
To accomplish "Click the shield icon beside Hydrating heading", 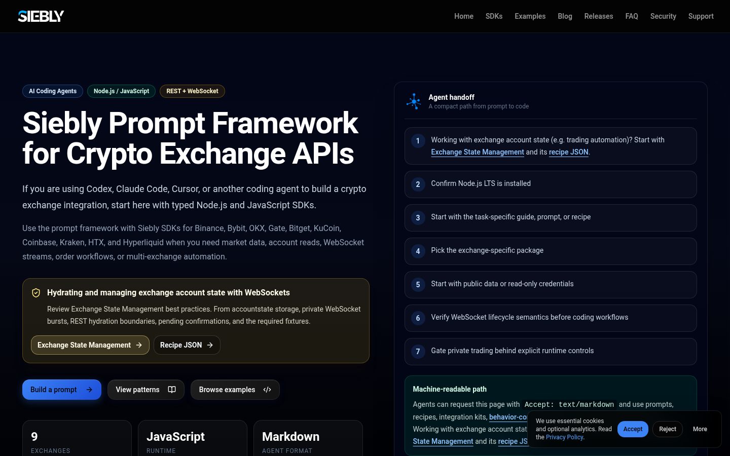I will pos(36,293).
